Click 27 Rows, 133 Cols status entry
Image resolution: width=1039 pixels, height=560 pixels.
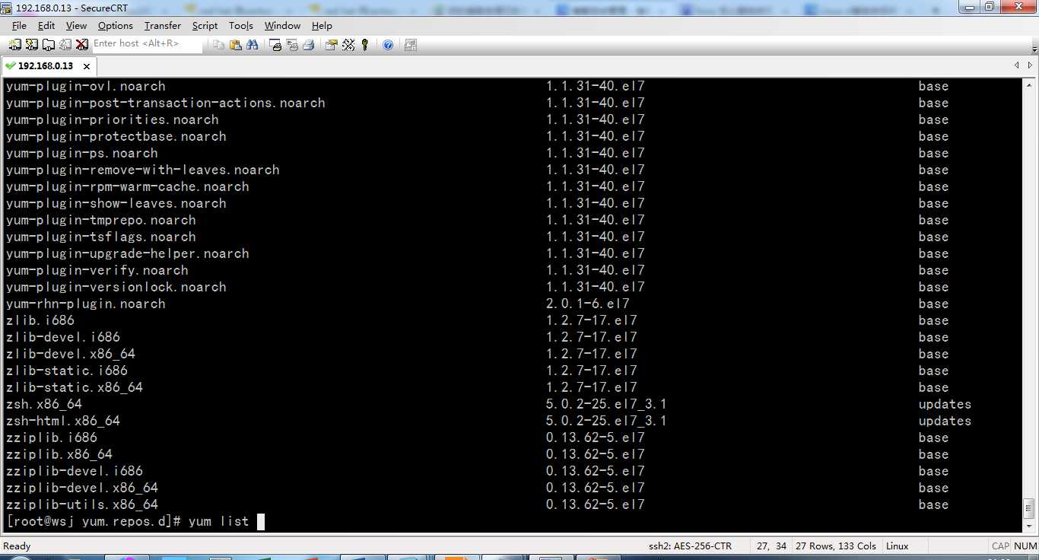coord(835,546)
